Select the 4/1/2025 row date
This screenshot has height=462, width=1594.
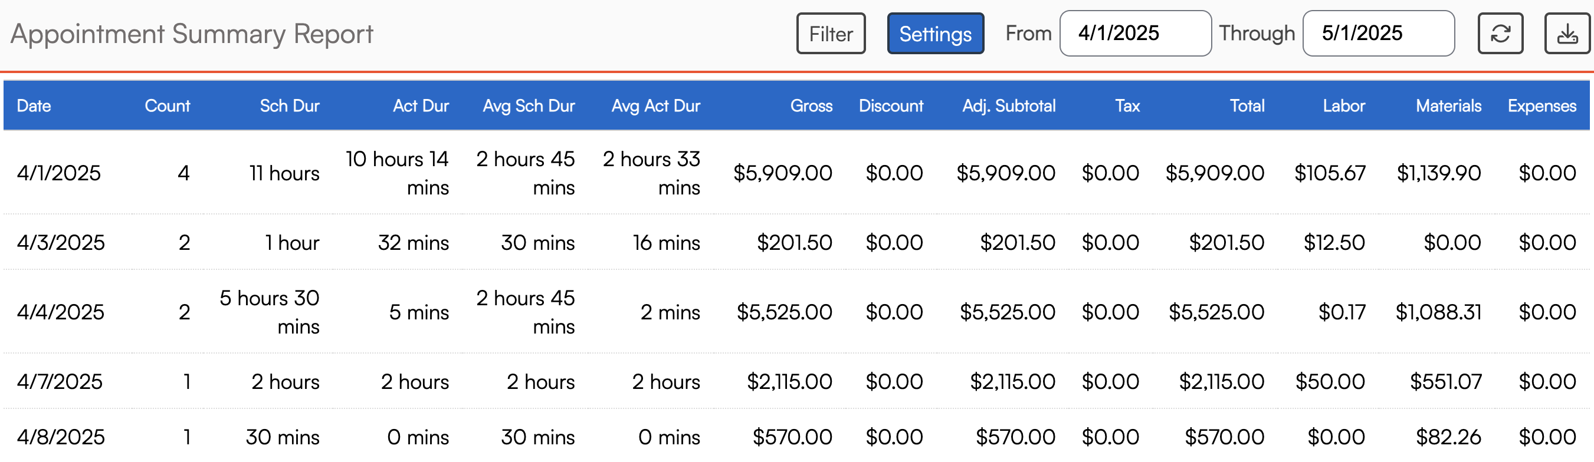59,173
